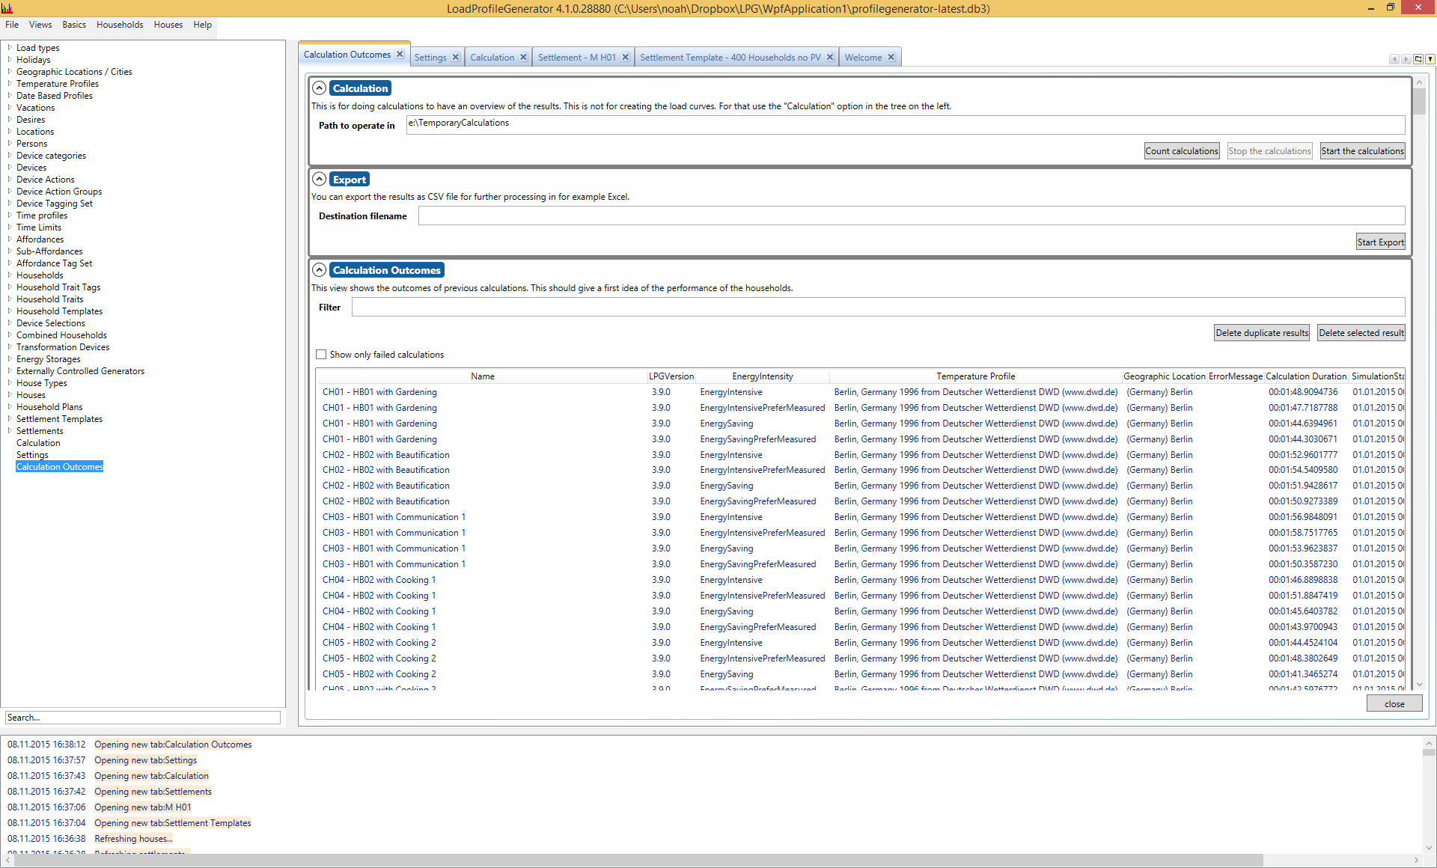Select CH02 EnergyIntensive Beautification row

861,455
